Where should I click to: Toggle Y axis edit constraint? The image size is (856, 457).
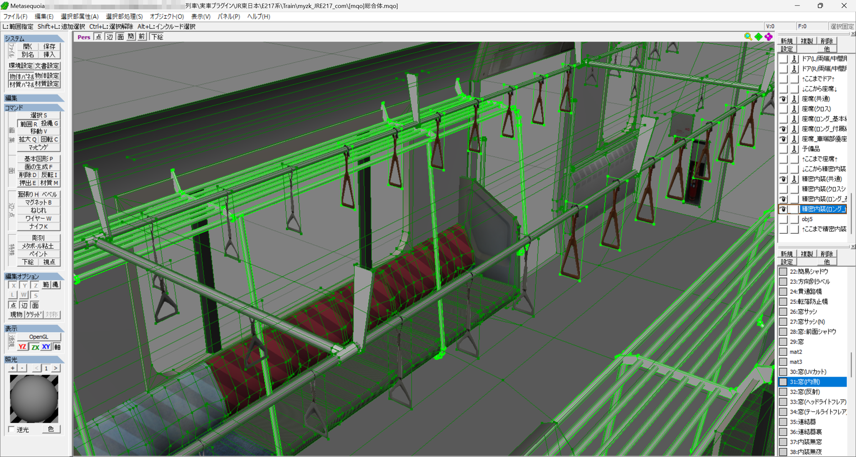click(x=24, y=285)
